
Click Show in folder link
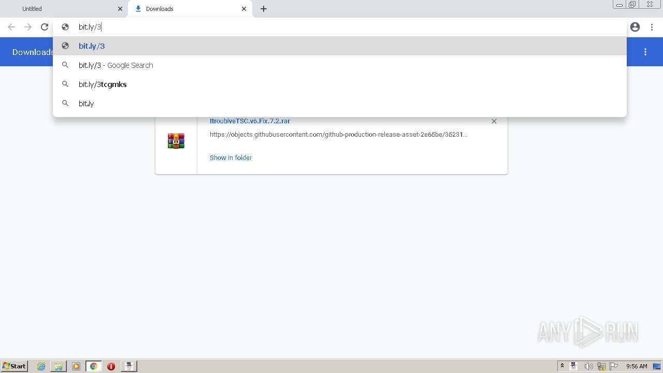230,157
